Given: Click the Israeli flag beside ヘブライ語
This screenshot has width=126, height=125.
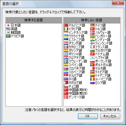Looking at the screenshot, I should [92, 58].
